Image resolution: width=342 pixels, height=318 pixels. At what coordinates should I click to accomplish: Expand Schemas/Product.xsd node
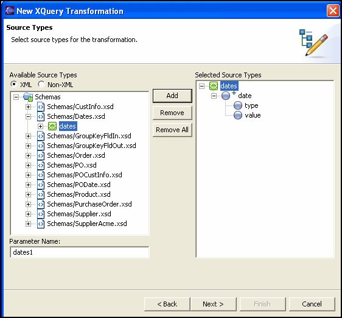pos(28,194)
